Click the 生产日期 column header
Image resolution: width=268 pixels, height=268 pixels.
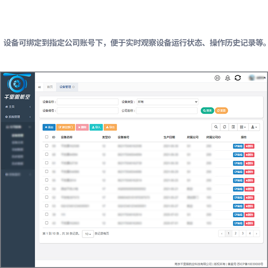(169, 137)
